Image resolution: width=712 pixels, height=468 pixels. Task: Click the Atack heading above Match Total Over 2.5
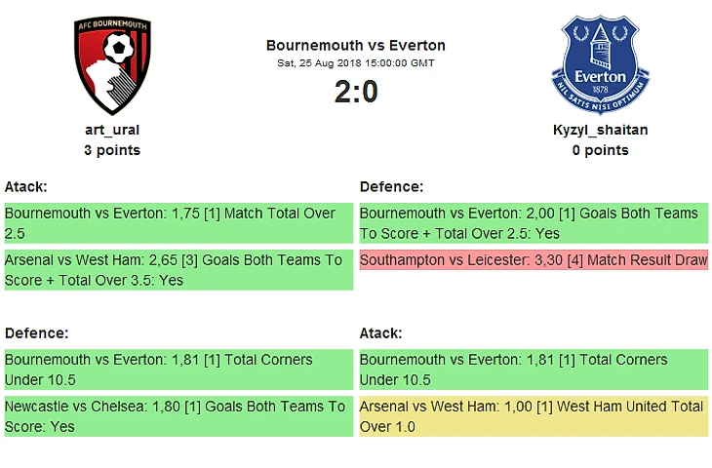[x=26, y=186]
